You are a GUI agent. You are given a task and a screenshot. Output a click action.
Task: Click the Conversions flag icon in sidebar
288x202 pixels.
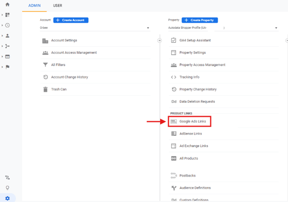pyautogui.click(x=7, y=67)
